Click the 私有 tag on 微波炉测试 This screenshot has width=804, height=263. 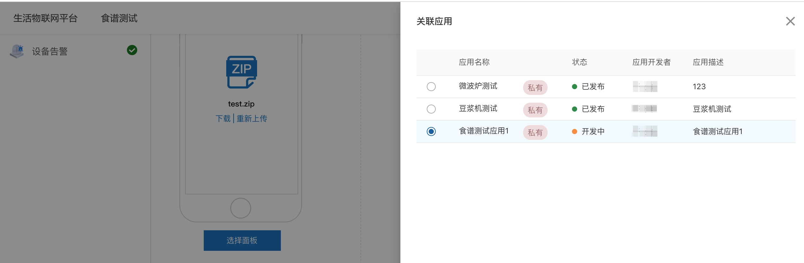[535, 88]
